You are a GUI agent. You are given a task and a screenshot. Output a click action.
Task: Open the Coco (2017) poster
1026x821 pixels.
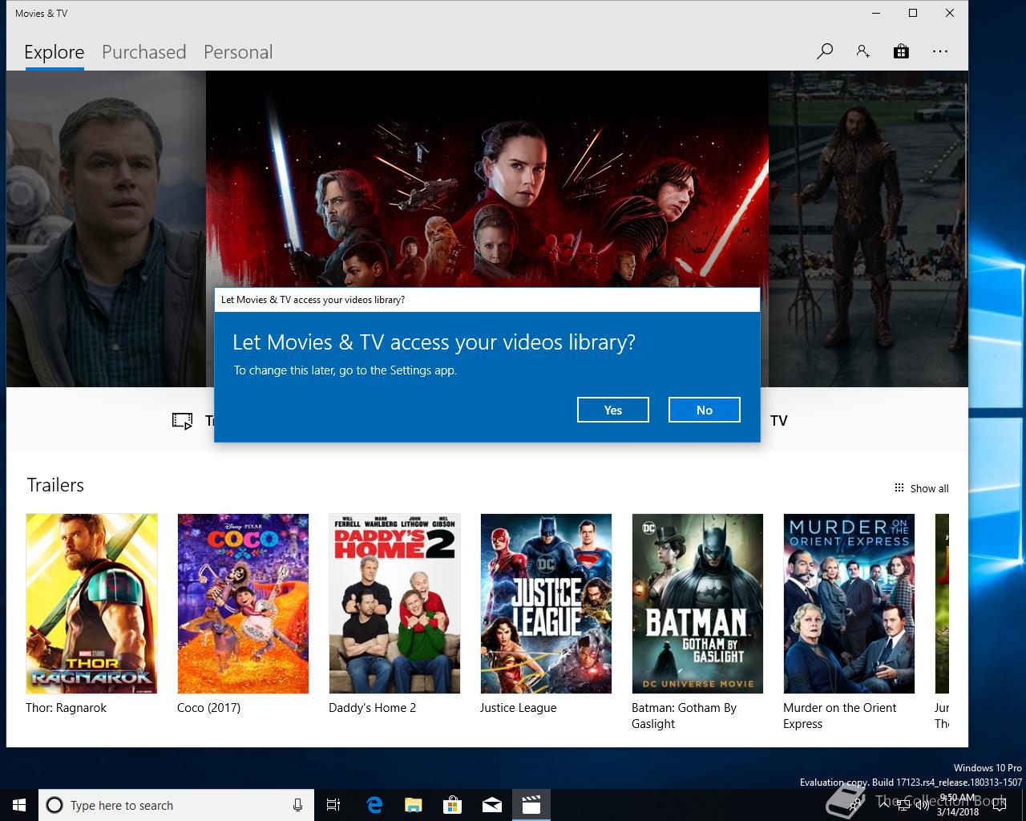[x=243, y=604]
